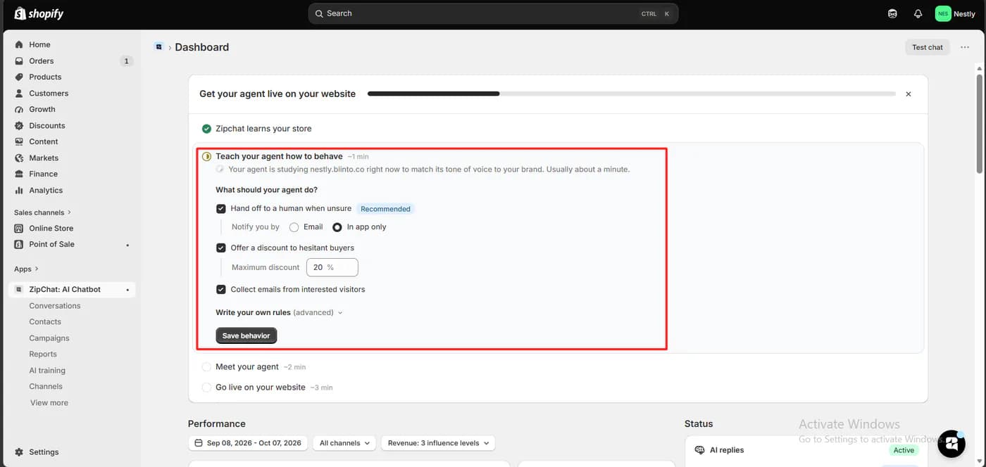This screenshot has height=467, width=986.
Task: Open the three-dot more actions menu
Action: point(964,47)
